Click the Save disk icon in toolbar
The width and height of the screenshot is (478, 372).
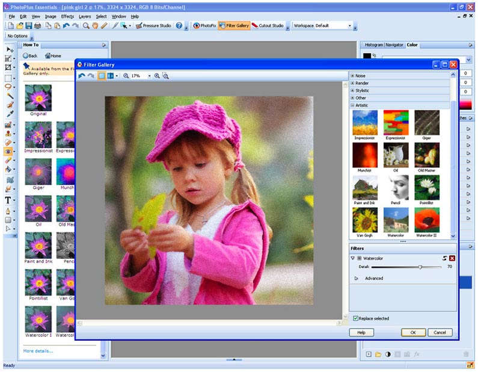pos(28,26)
